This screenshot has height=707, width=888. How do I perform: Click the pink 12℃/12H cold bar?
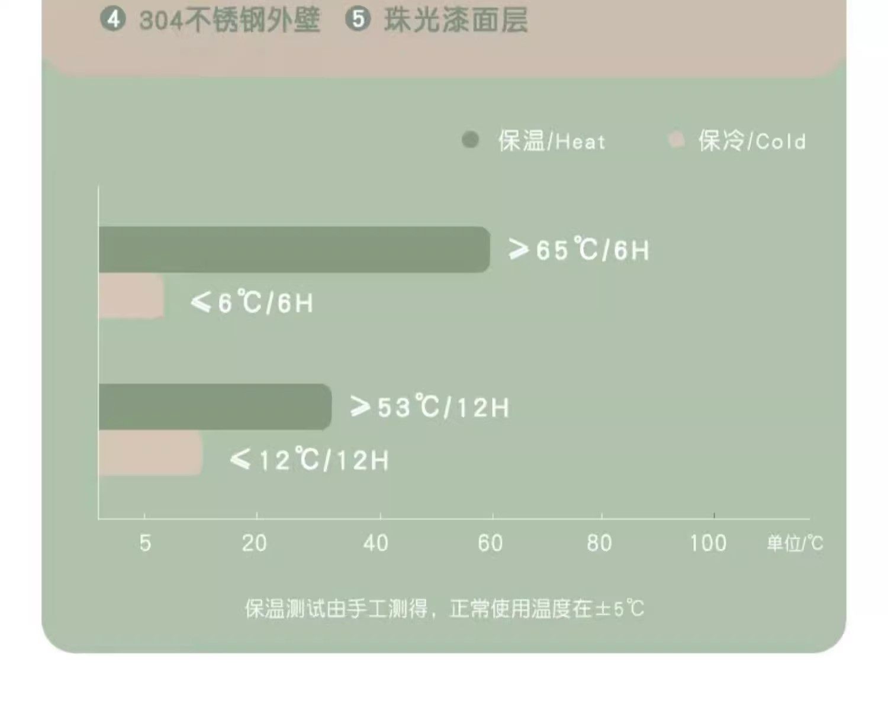click(150, 453)
